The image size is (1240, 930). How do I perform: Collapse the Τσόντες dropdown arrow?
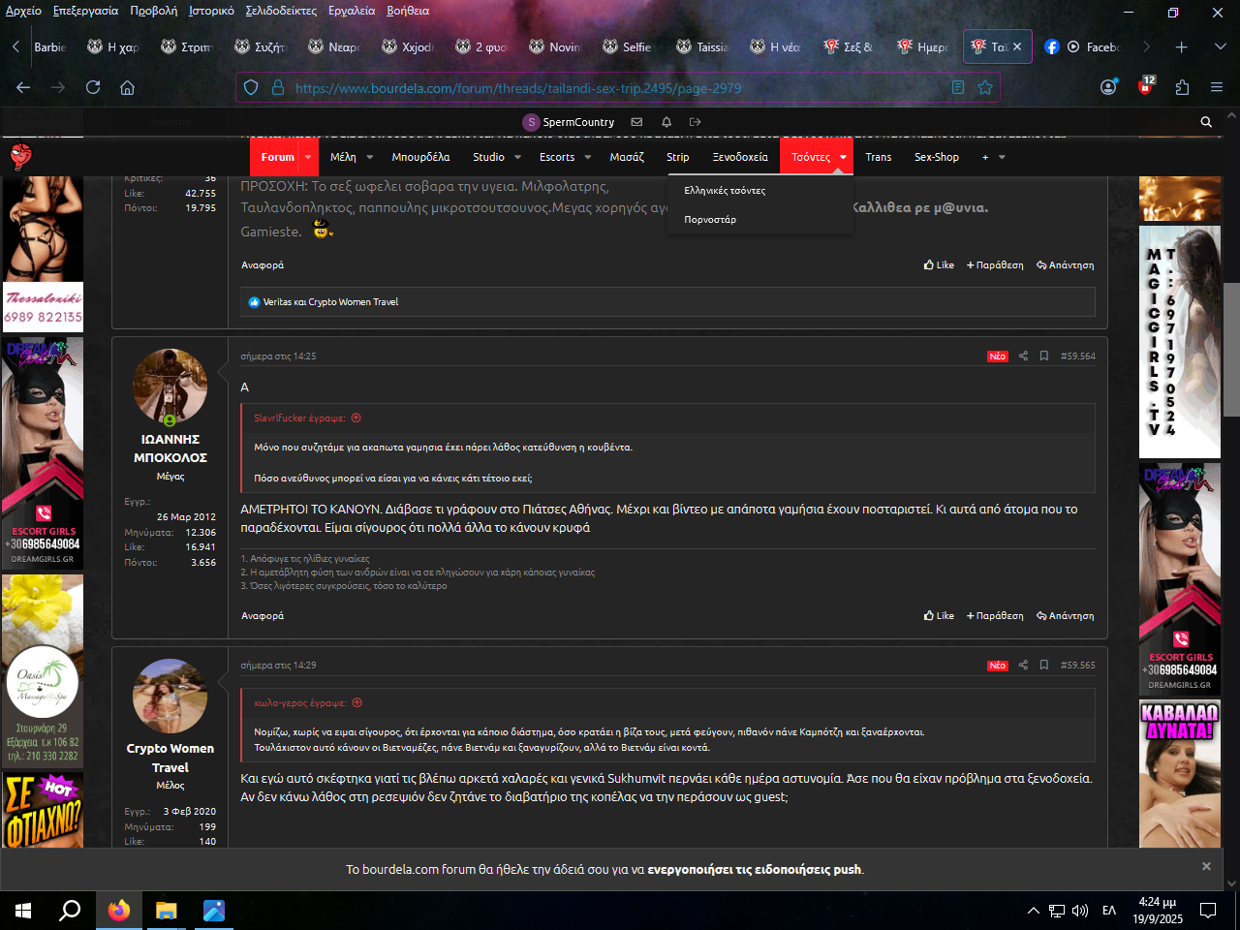coord(843,157)
